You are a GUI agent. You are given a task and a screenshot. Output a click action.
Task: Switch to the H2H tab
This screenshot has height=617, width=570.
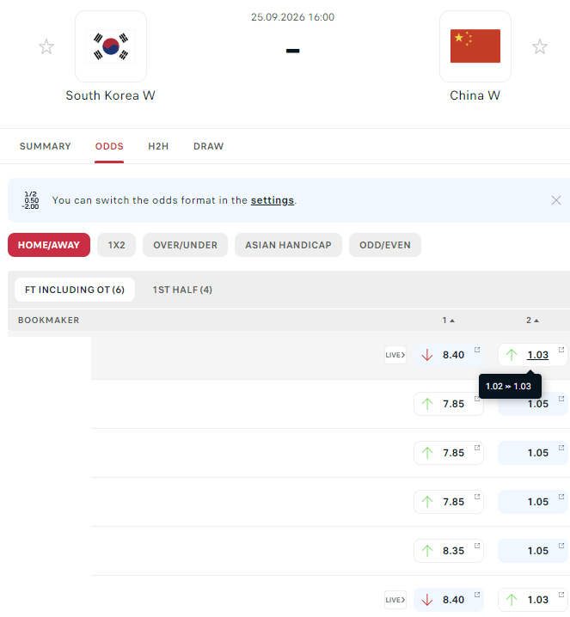point(158,146)
